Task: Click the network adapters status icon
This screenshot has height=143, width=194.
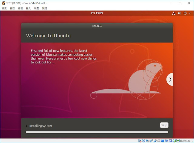Action: [151, 141]
